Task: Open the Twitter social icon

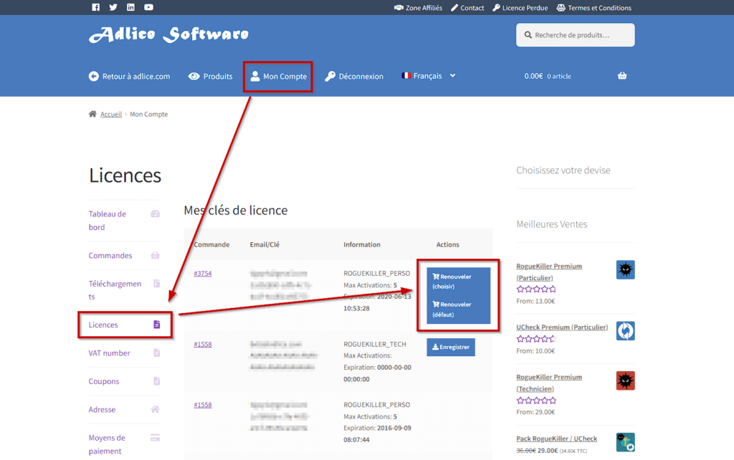Action: [113, 8]
